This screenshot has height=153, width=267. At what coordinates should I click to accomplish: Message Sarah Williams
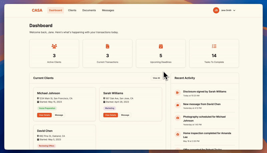coord(125,115)
